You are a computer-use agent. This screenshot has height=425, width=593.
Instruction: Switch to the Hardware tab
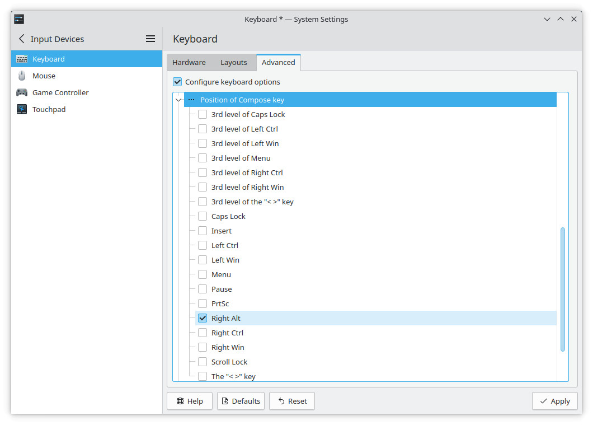click(x=189, y=63)
